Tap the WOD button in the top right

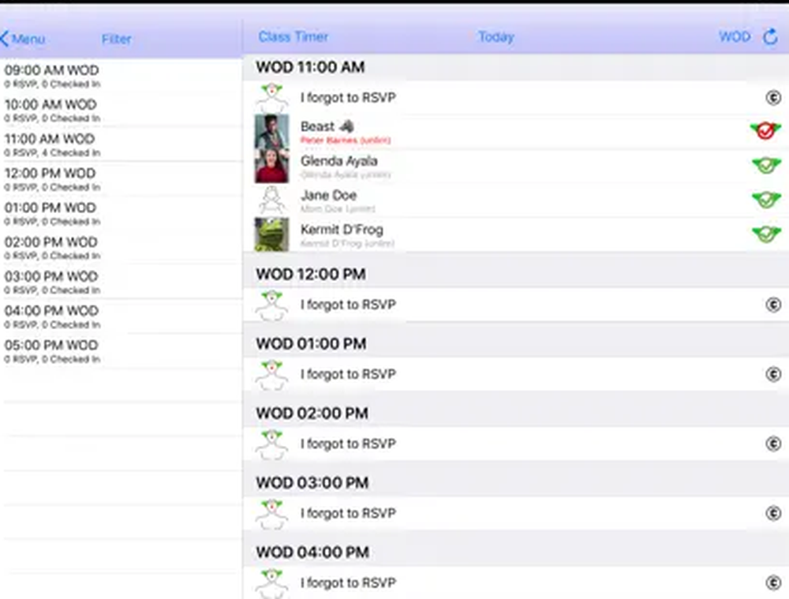coord(732,36)
